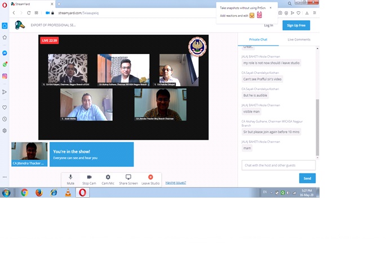The width and height of the screenshot is (386, 259).
Task: Go back to previous page
Action: 14,13
